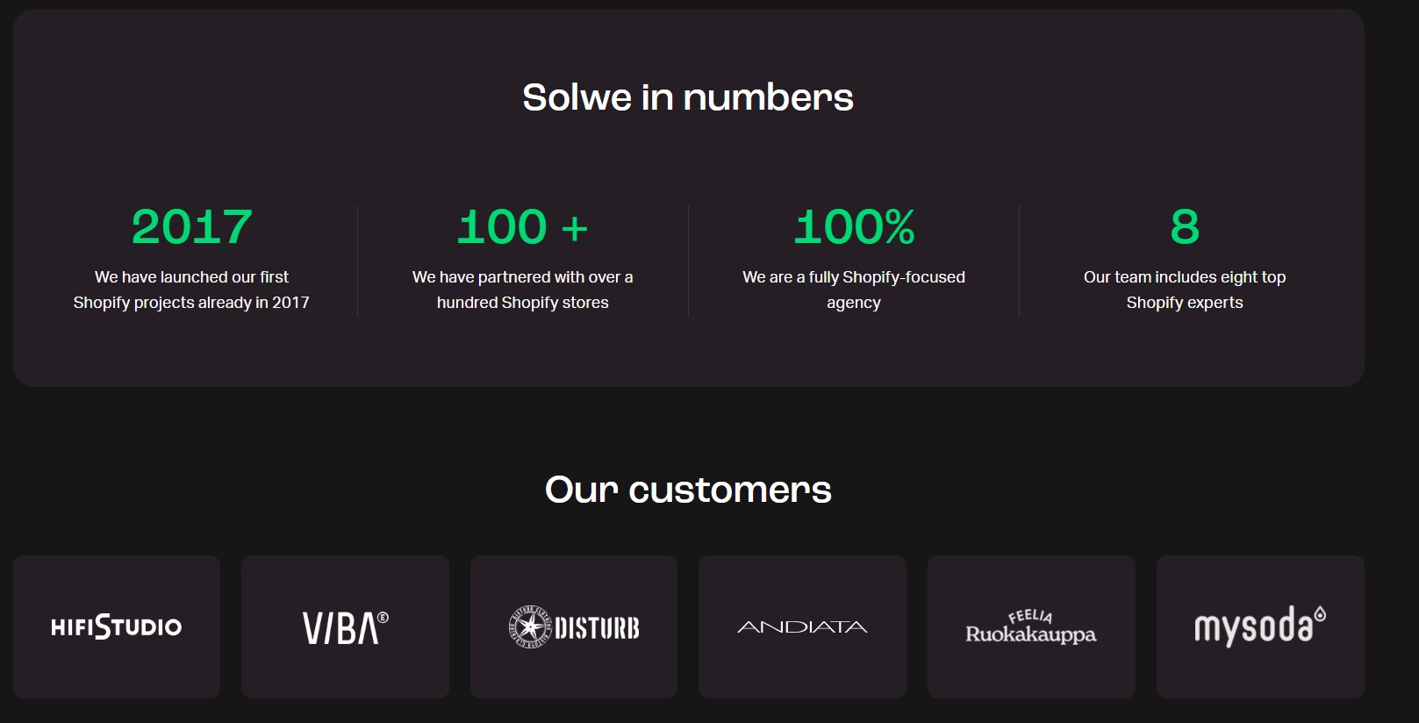The height and width of the screenshot is (723, 1419).
Task: Click the 'eight top Shopify experts' description
Action: click(x=1185, y=290)
